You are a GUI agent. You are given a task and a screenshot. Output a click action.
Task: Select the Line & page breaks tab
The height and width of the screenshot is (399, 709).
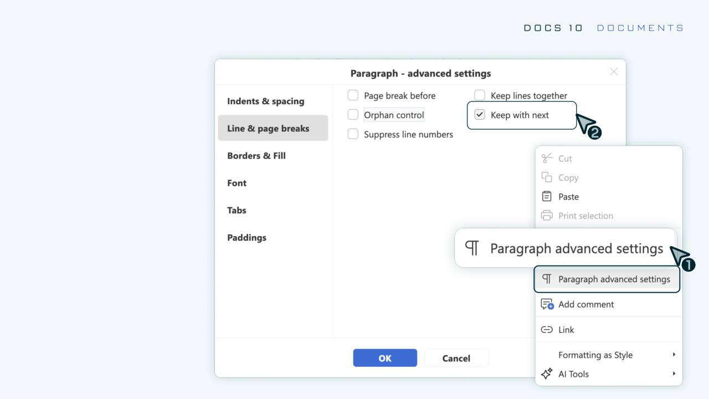pyautogui.click(x=273, y=128)
